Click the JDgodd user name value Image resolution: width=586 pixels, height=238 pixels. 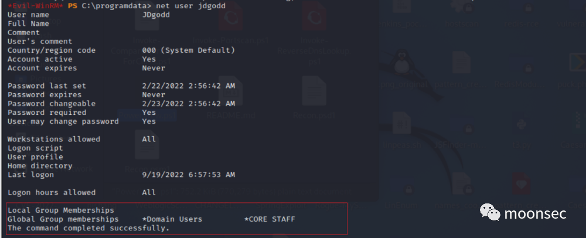(x=156, y=15)
